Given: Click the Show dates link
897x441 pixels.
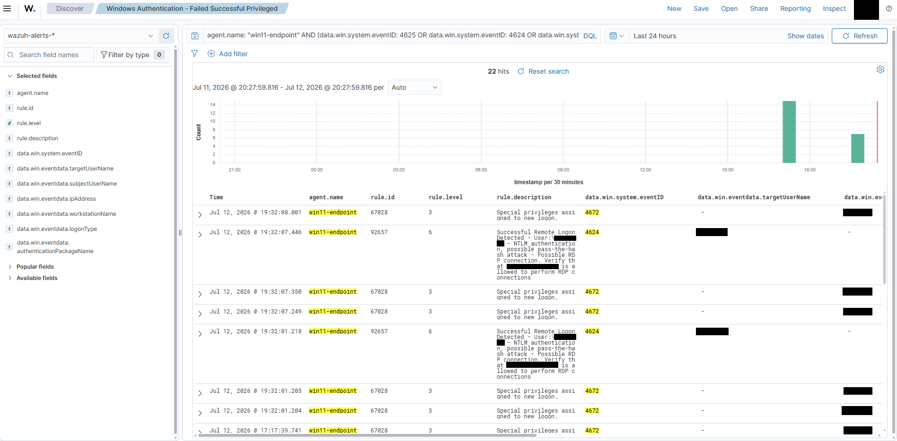Looking at the screenshot, I should [805, 36].
